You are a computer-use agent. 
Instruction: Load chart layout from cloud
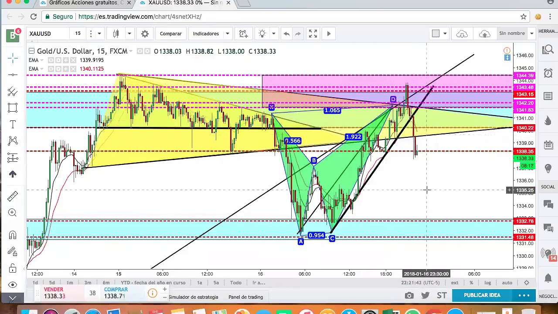tap(462, 34)
